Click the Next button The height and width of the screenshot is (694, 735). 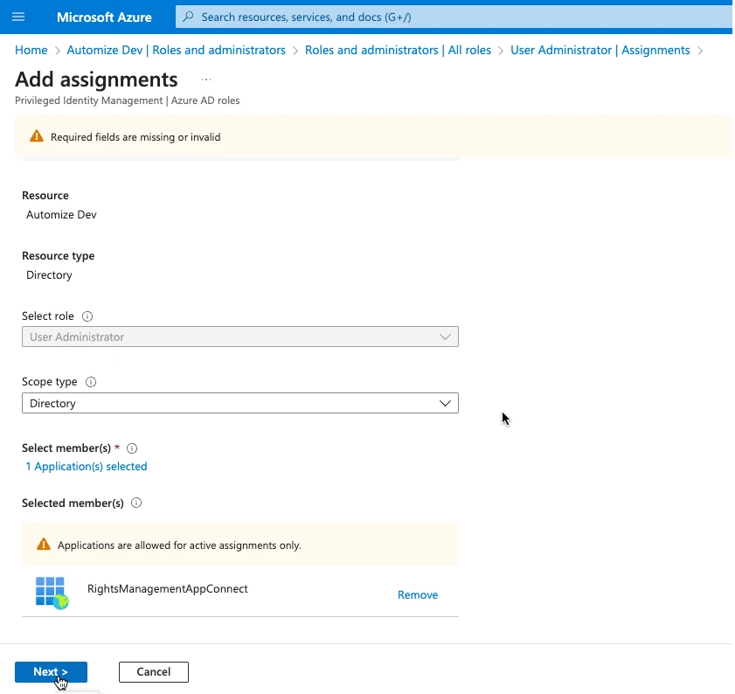coord(51,671)
